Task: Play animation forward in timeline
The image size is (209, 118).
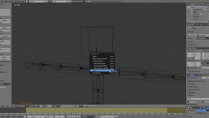Action: (x=75, y=117)
